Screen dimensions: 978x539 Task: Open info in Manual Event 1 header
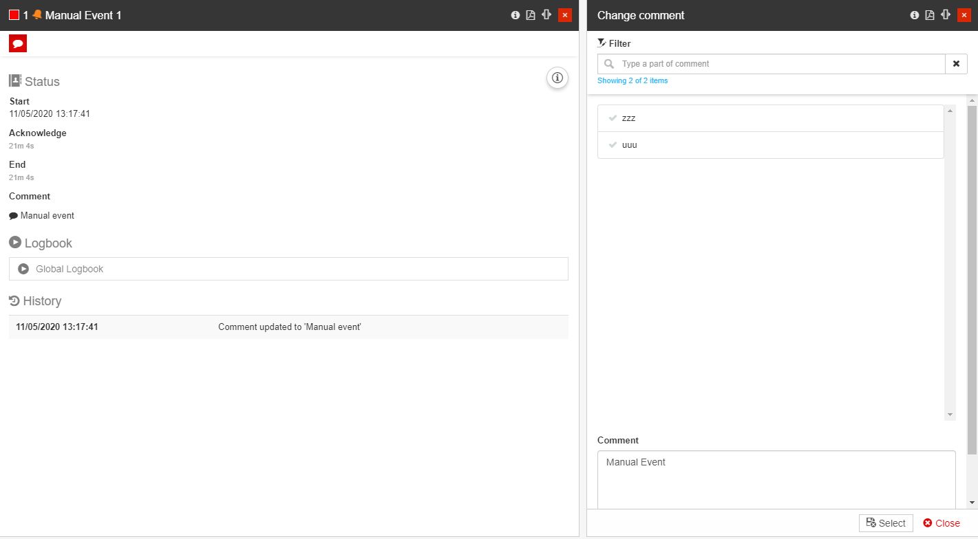515,15
